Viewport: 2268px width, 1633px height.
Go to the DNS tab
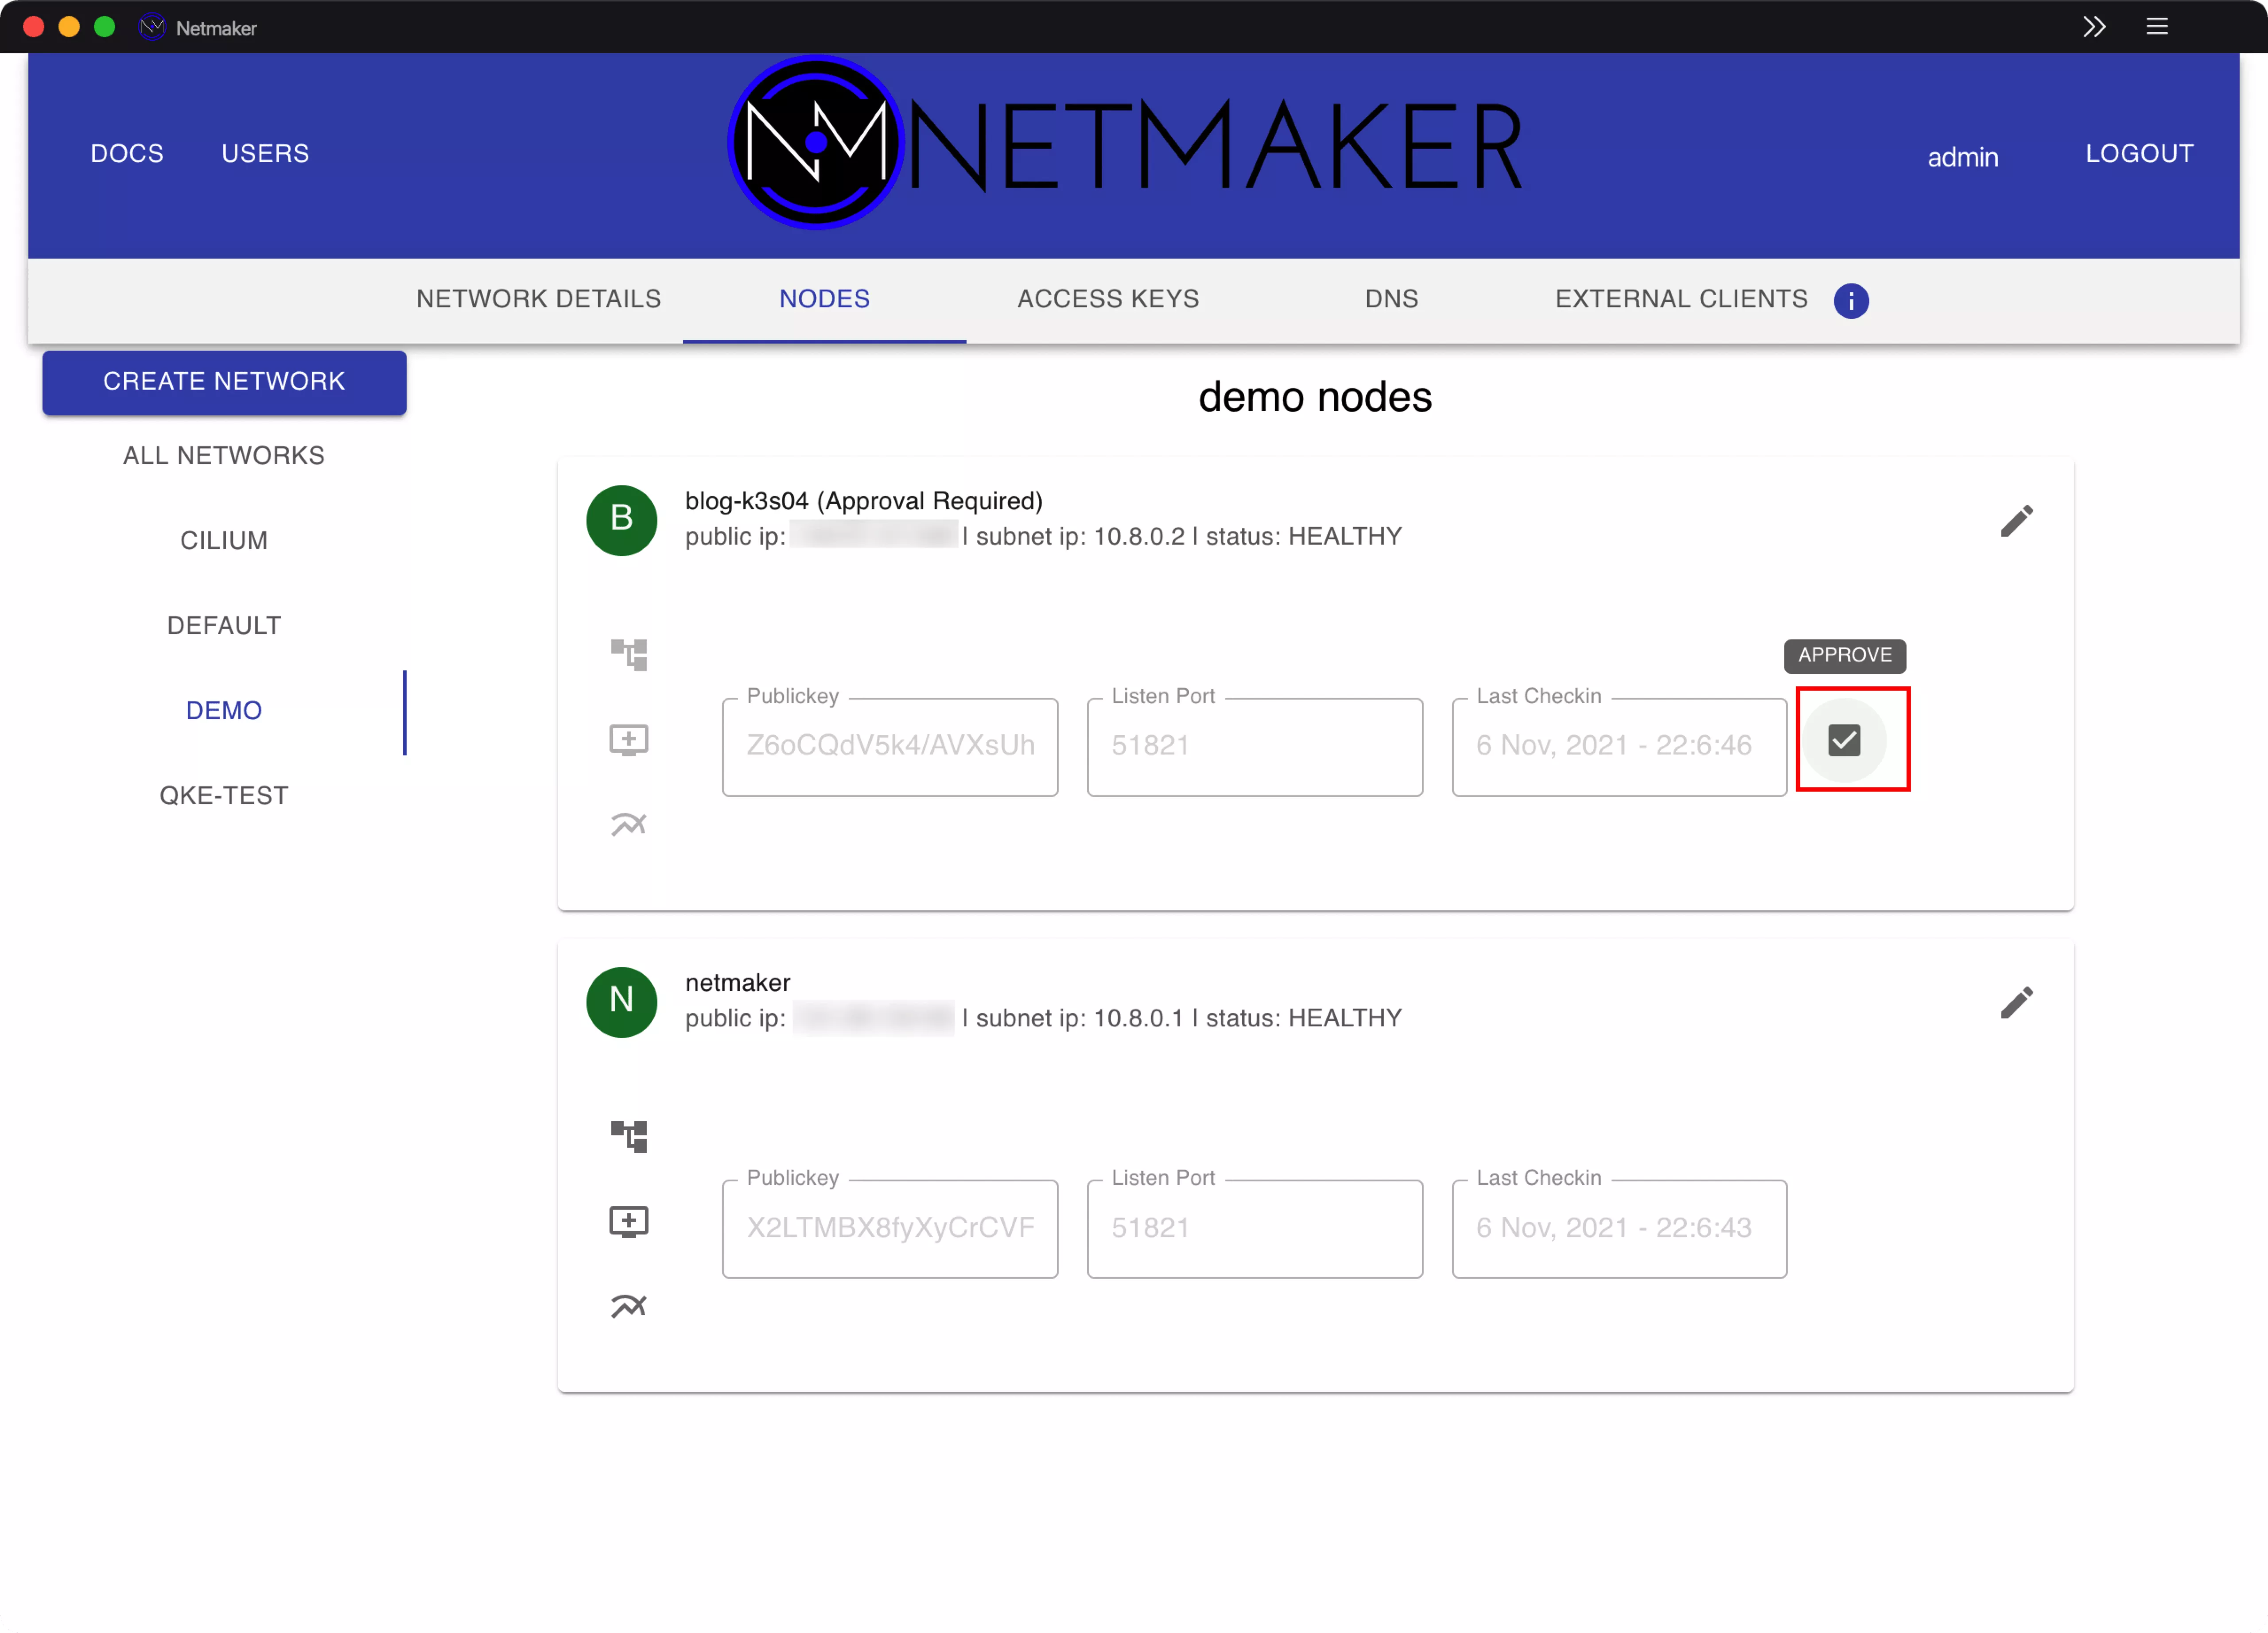1391,299
